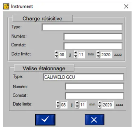Focus the Valise étalonnage Constat field
Viewport: 134px width, 128px height.
pos(94,96)
